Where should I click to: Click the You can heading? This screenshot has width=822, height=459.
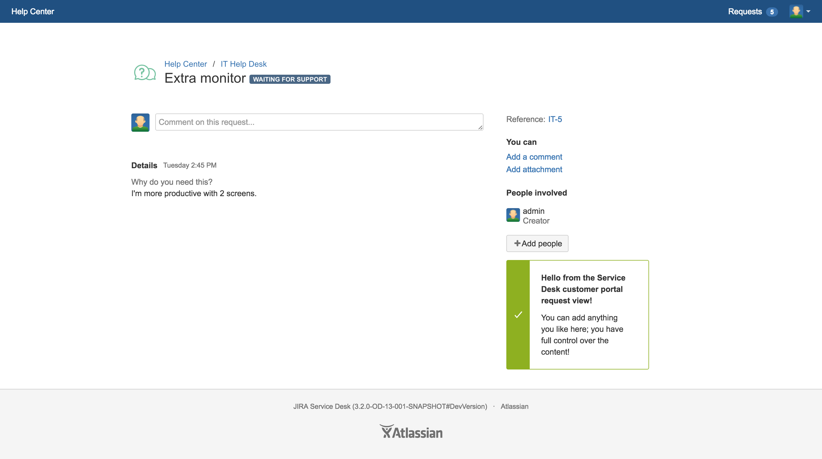521,142
